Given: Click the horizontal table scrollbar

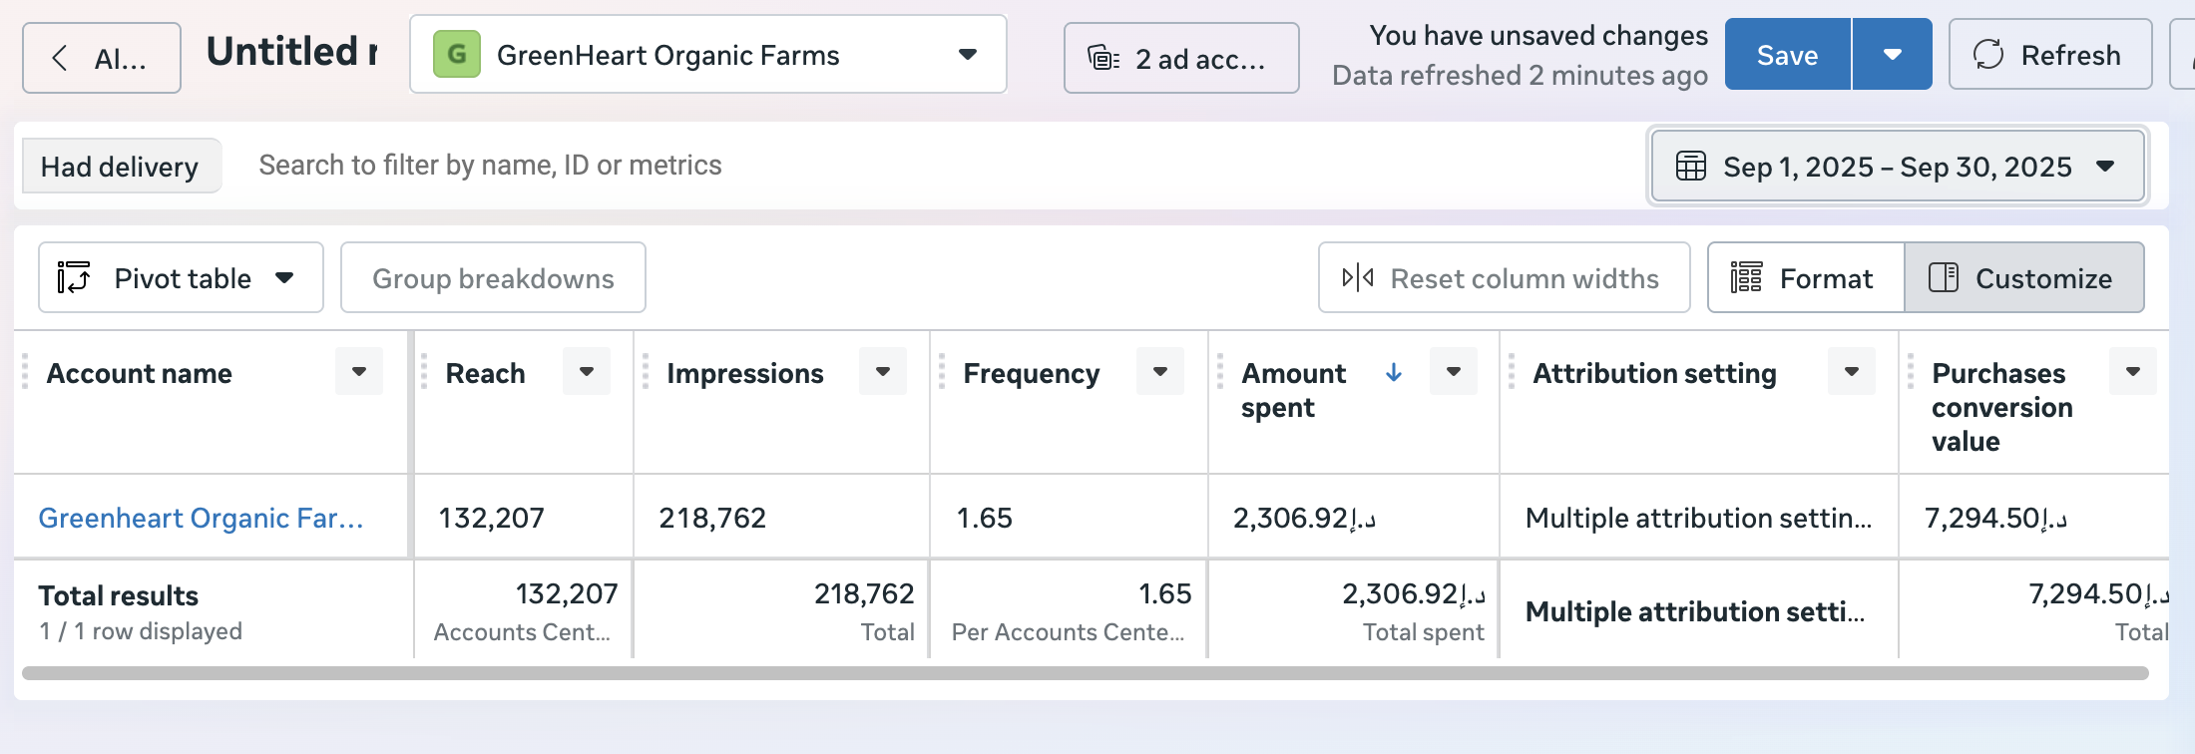Looking at the screenshot, I should pyautogui.click(x=1086, y=673).
